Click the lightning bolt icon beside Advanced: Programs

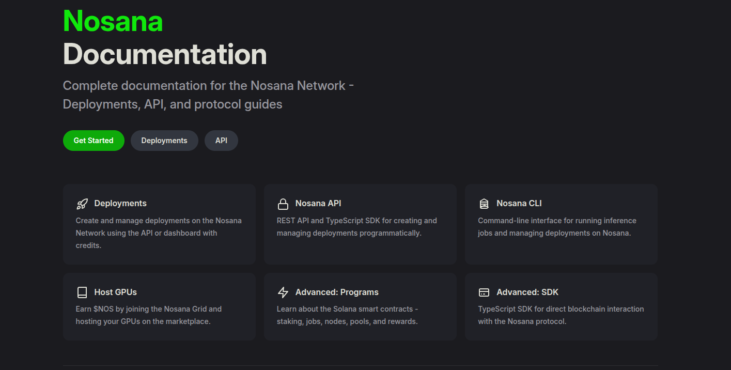(x=283, y=292)
